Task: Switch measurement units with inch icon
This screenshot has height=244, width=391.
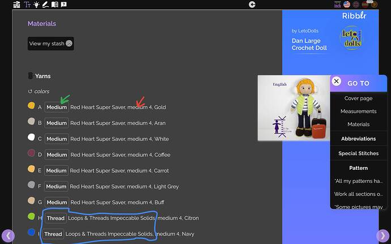Action: pos(337,5)
